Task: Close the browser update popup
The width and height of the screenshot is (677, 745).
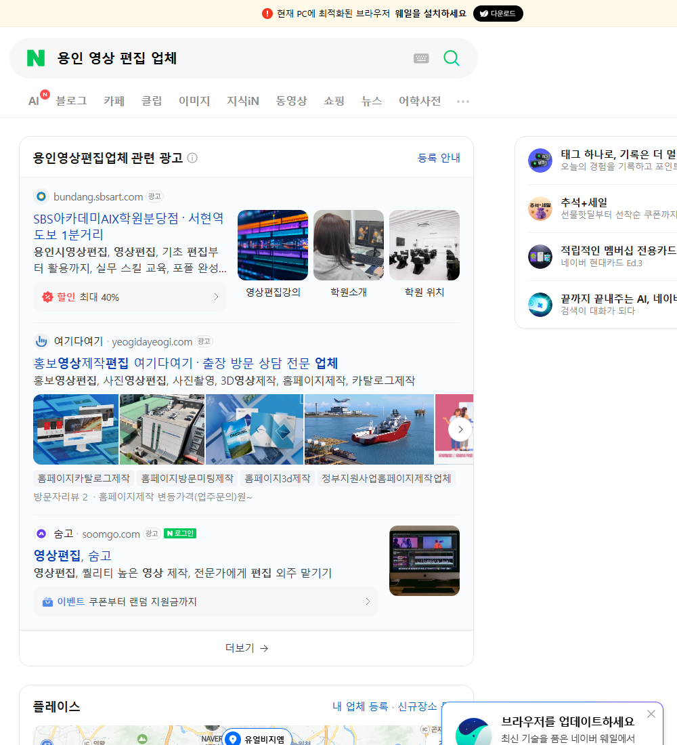Action: click(x=651, y=714)
